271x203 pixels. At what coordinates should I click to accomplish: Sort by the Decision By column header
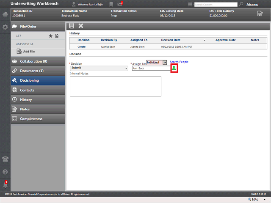tap(109, 40)
